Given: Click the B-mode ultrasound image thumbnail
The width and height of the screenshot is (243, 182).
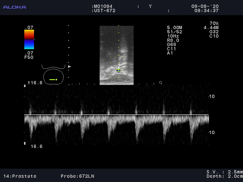Looking at the screenshot, I should click(x=117, y=55).
